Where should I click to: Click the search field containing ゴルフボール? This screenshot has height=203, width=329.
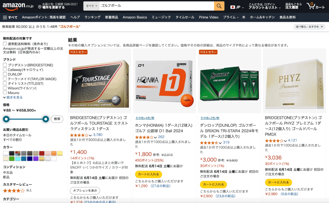(156, 6)
